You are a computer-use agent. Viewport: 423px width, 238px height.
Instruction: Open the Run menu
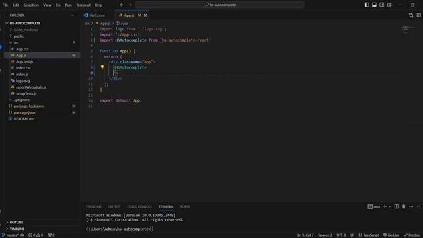pyautogui.click(x=68, y=5)
